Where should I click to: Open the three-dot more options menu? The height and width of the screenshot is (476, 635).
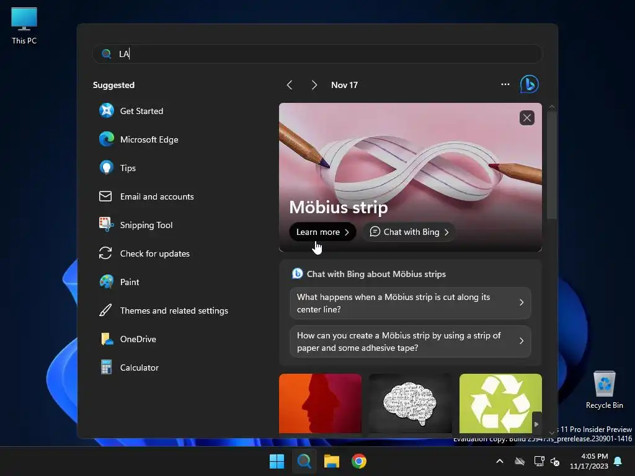pos(505,84)
